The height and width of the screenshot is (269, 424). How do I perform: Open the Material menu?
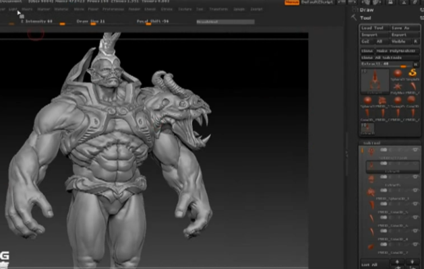61,9
